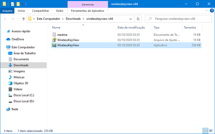Image resolution: width=215 pixels, height=134 pixels.
Task: Open the Customize Quick Access Toolbar dropdown
Action: point(22,4)
